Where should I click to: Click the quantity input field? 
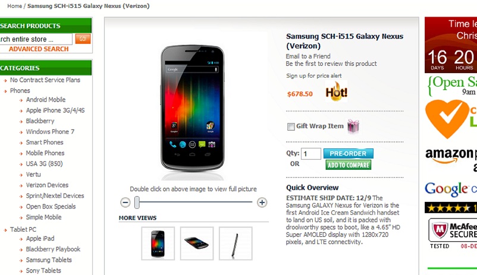[311, 154]
